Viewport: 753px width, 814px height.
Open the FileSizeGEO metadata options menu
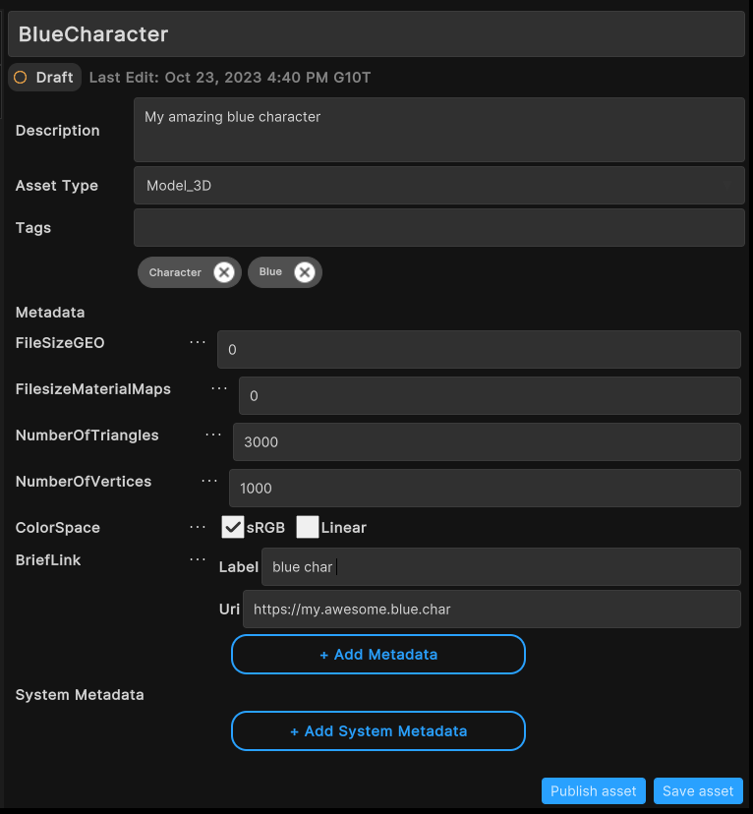tap(197, 342)
